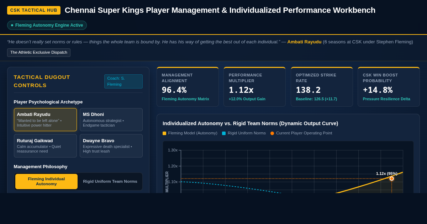Open The Athletic Exclusive Dispatch tag
The image size is (427, 224).
tap(39, 53)
